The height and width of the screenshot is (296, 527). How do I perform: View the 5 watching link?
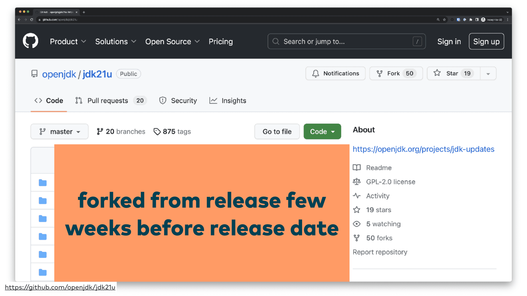(383, 224)
